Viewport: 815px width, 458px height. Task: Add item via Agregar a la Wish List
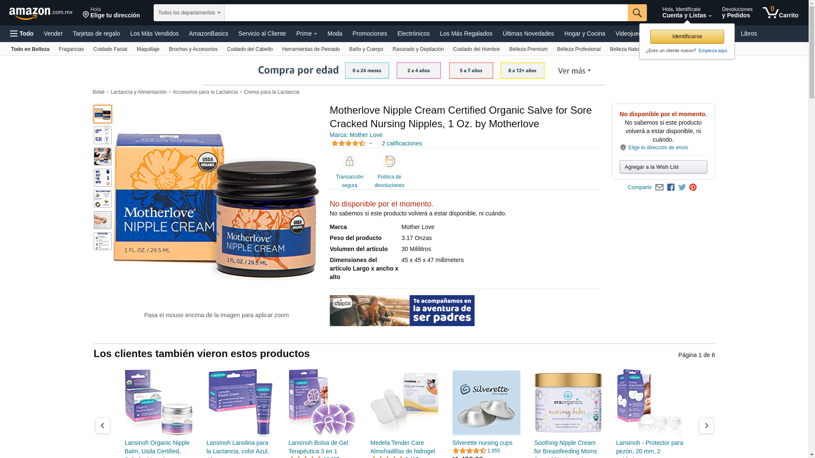(x=663, y=167)
